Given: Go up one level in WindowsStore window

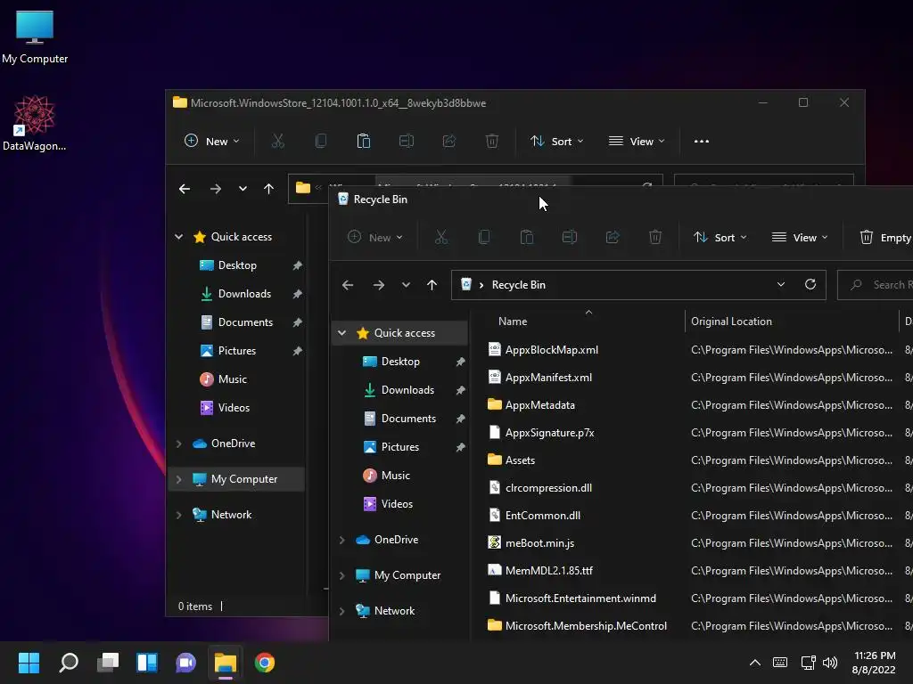Looking at the screenshot, I should pos(268,189).
